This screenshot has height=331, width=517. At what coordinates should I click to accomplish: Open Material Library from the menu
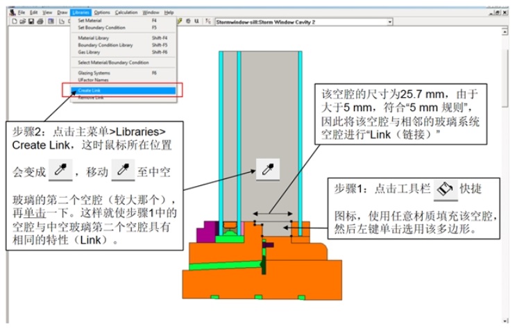(x=94, y=37)
